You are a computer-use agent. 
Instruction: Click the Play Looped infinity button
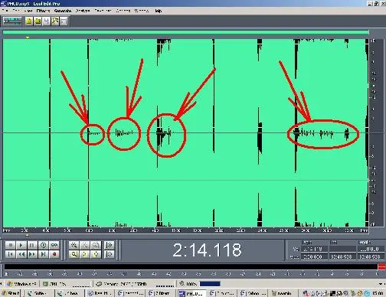point(54,245)
